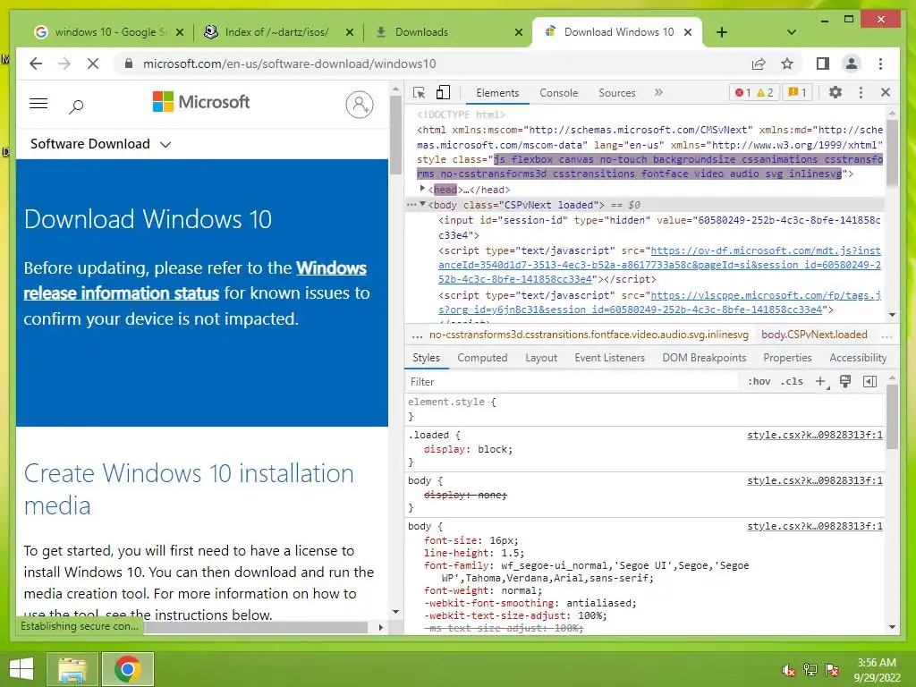Activate DevTools inspect element picker
916x687 pixels.
tap(419, 93)
